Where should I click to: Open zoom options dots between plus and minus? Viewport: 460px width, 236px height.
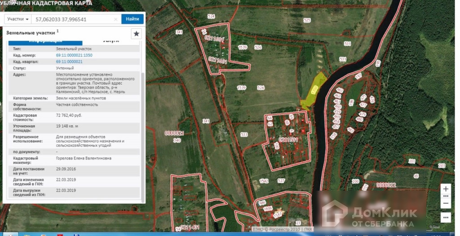pyautogui.click(x=445, y=196)
